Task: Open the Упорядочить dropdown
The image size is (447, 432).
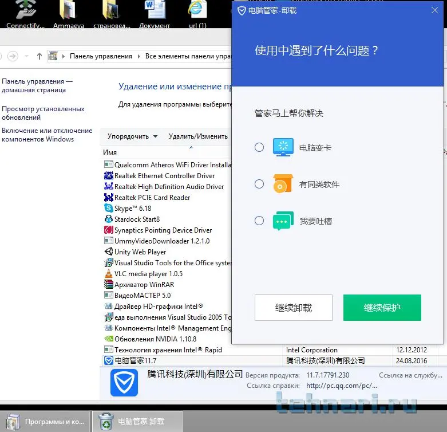Action: pyautogui.click(x=132, y=136)
